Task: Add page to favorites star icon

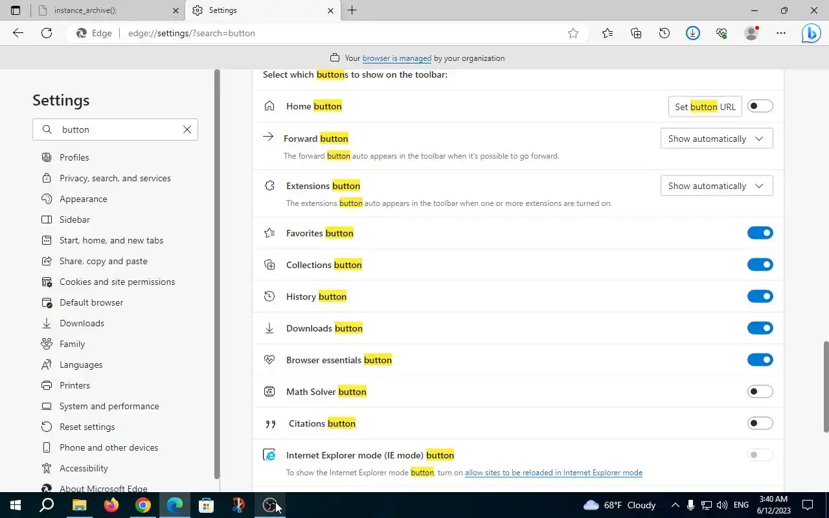Action: 573,33
